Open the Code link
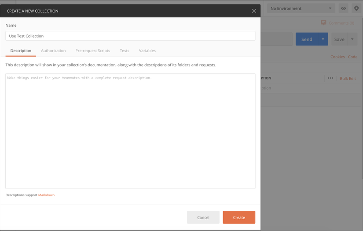Image resolution: width=363 pixels, height=231 pixels. 352,57
